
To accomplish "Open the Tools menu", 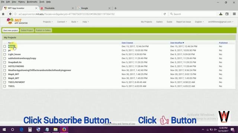I will coord(42,2).
